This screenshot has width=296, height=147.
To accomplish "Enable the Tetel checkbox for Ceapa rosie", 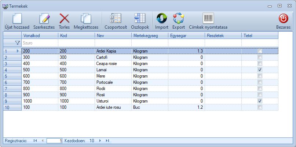I will click(260, 63).
